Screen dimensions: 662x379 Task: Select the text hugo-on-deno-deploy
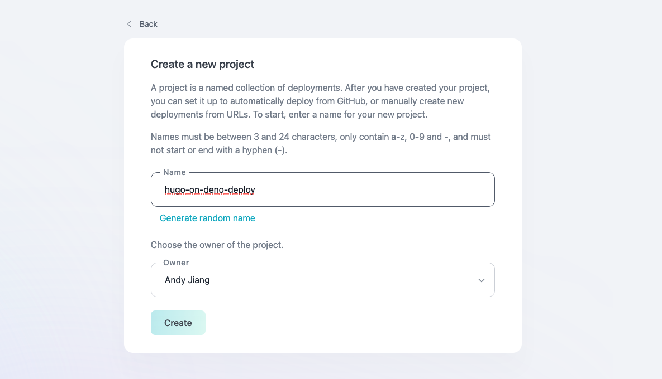(209, 189)
